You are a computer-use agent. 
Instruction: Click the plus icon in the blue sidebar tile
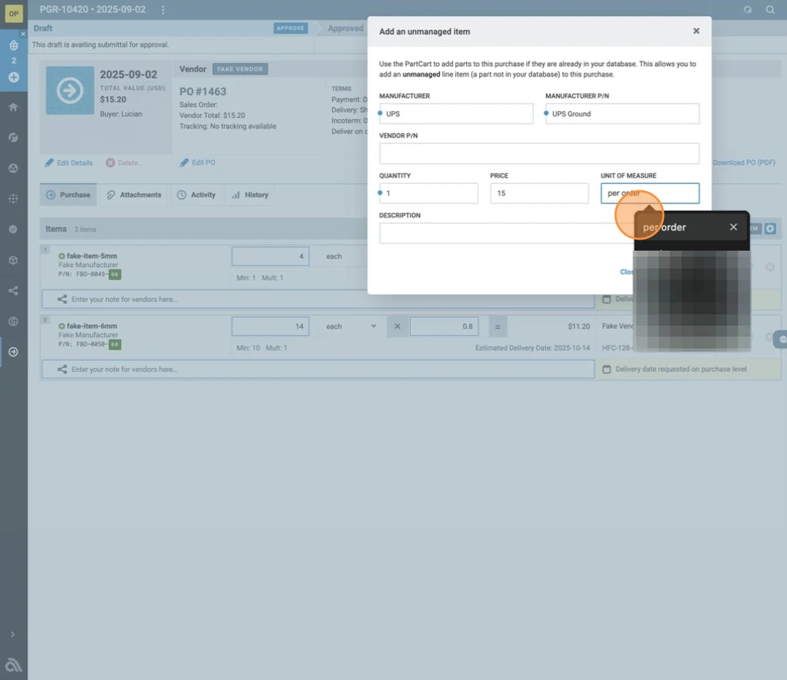(13, 77)
